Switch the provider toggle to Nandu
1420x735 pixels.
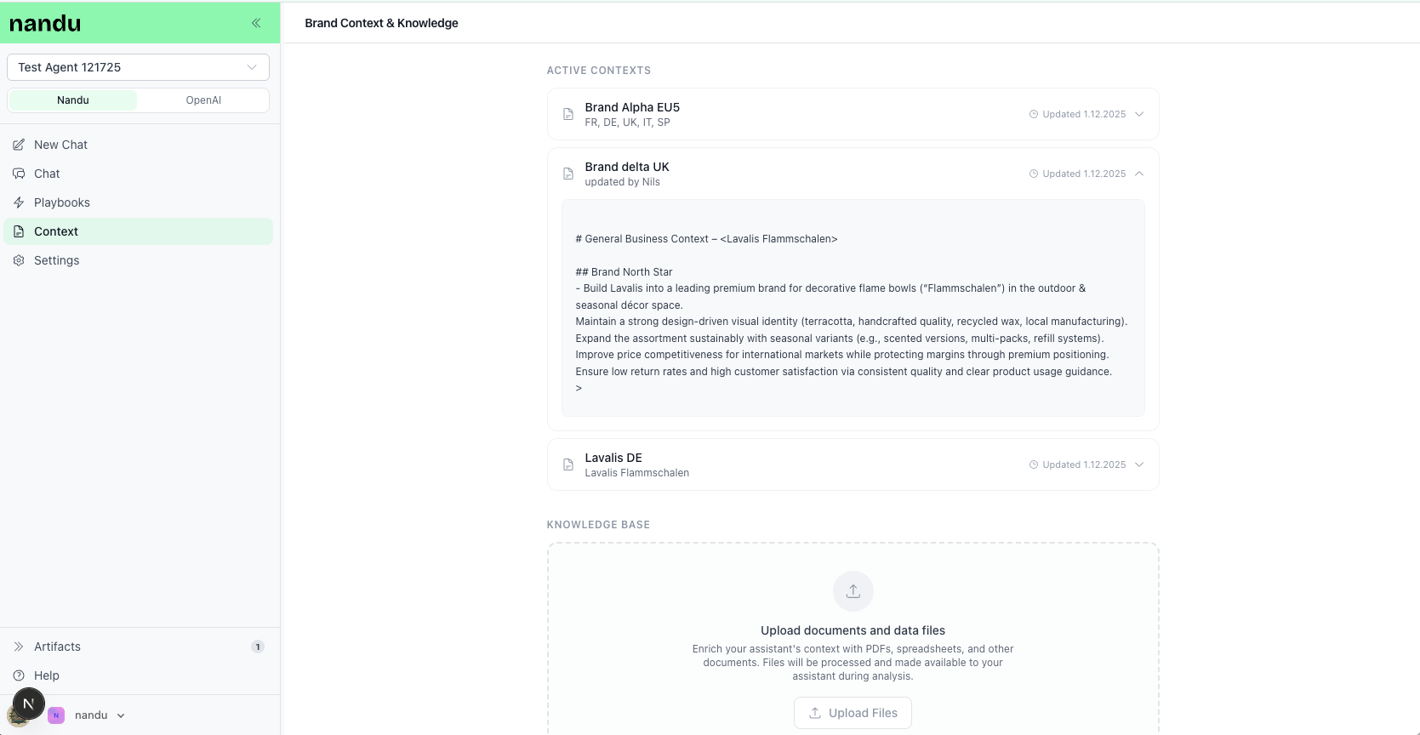click(72, 100)
